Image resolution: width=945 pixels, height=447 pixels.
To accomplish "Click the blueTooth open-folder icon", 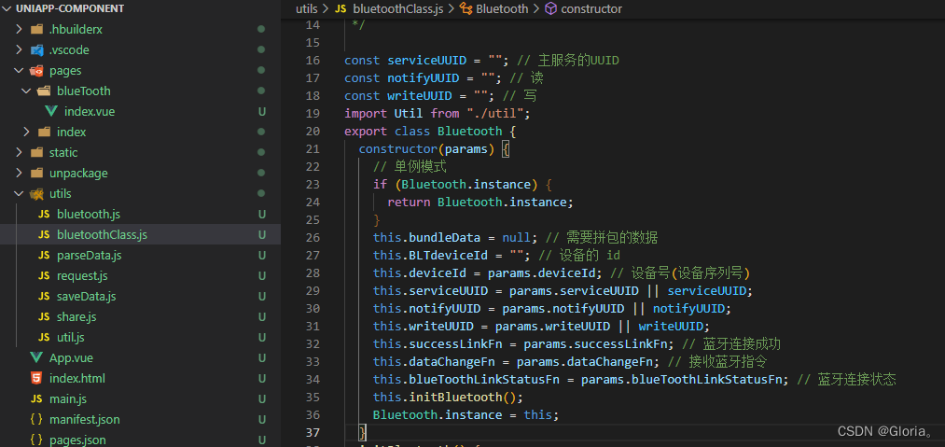I will click(x=44, y=91).
